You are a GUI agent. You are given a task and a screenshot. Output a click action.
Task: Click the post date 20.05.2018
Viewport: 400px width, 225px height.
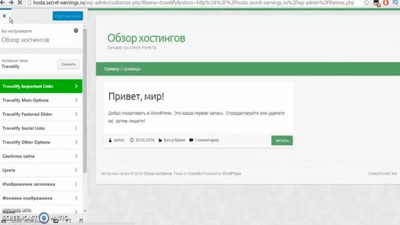pos(145,140)
